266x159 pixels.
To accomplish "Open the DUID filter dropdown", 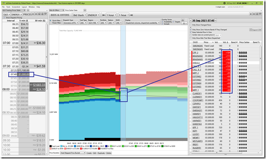I will point(119,23).
